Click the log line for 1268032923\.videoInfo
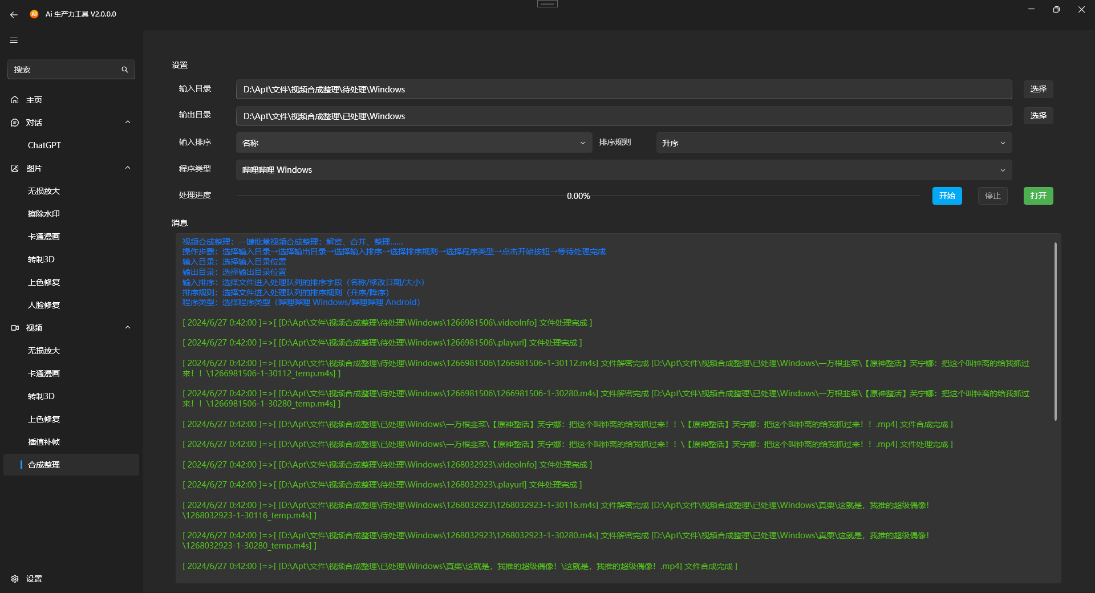 tap(387, 465)
